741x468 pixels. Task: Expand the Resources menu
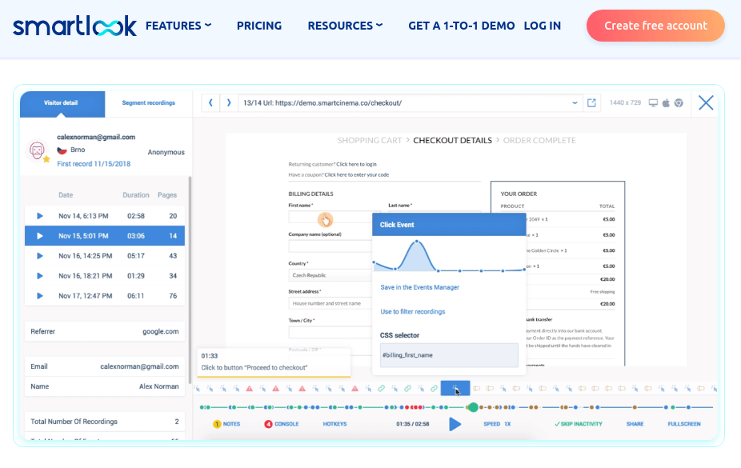point(345,26)
